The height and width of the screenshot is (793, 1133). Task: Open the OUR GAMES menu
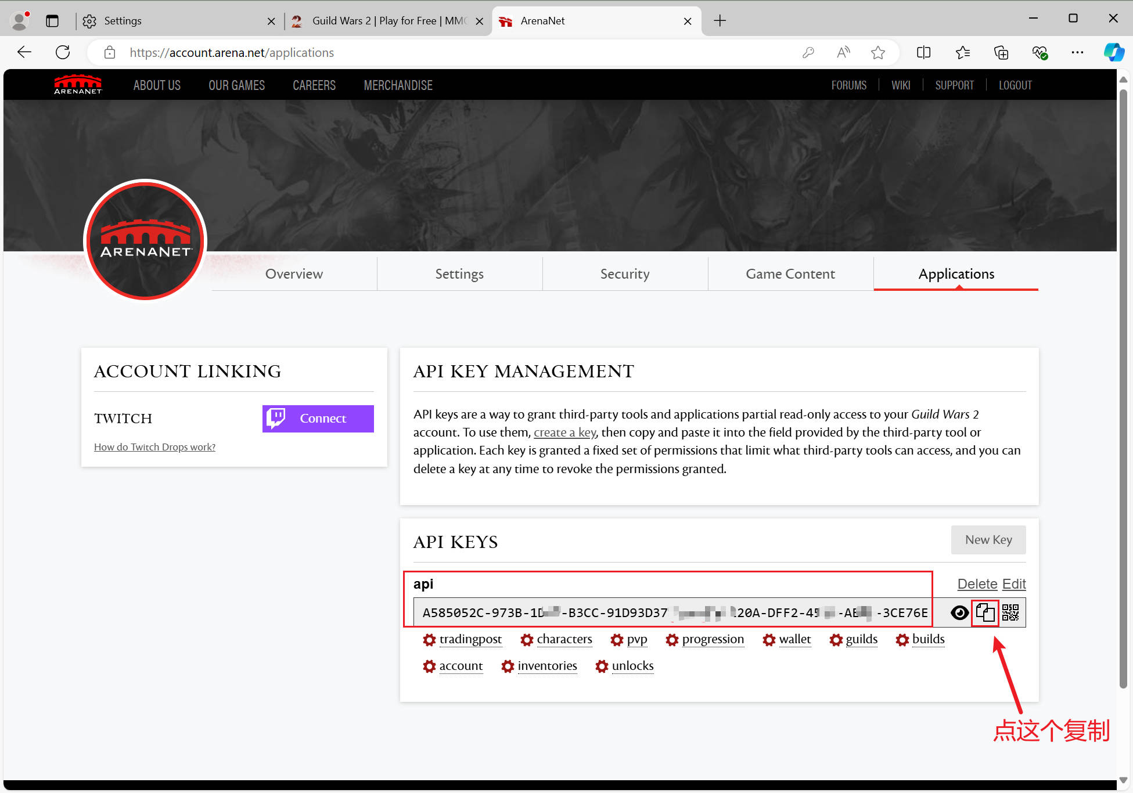click(236, 85)
